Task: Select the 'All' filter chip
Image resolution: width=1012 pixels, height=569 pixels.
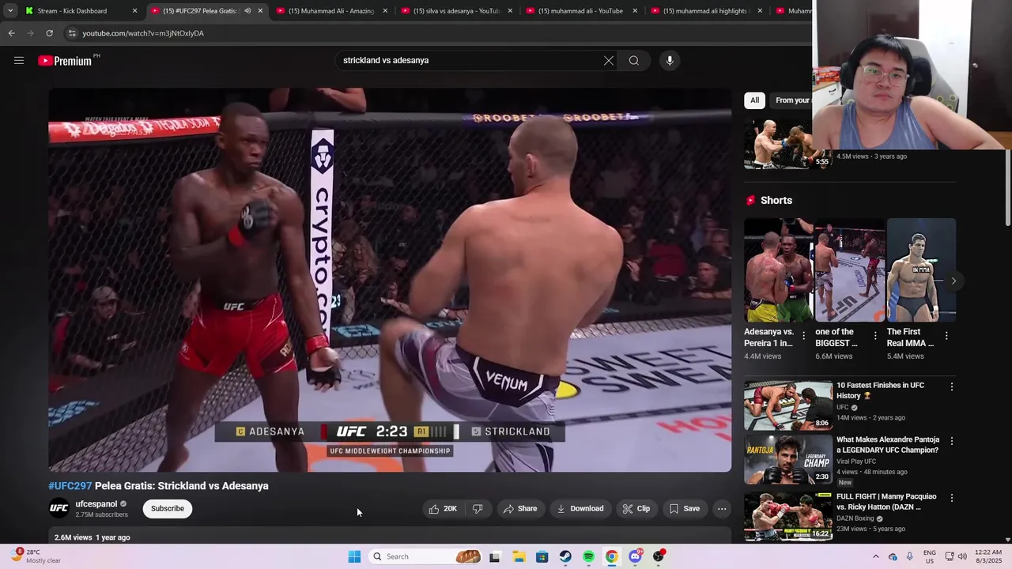Action: (x=755, y=100)
